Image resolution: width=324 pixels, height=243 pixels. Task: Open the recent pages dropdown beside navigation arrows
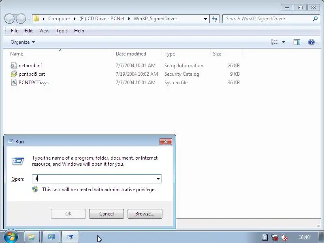tap(29, 19)
